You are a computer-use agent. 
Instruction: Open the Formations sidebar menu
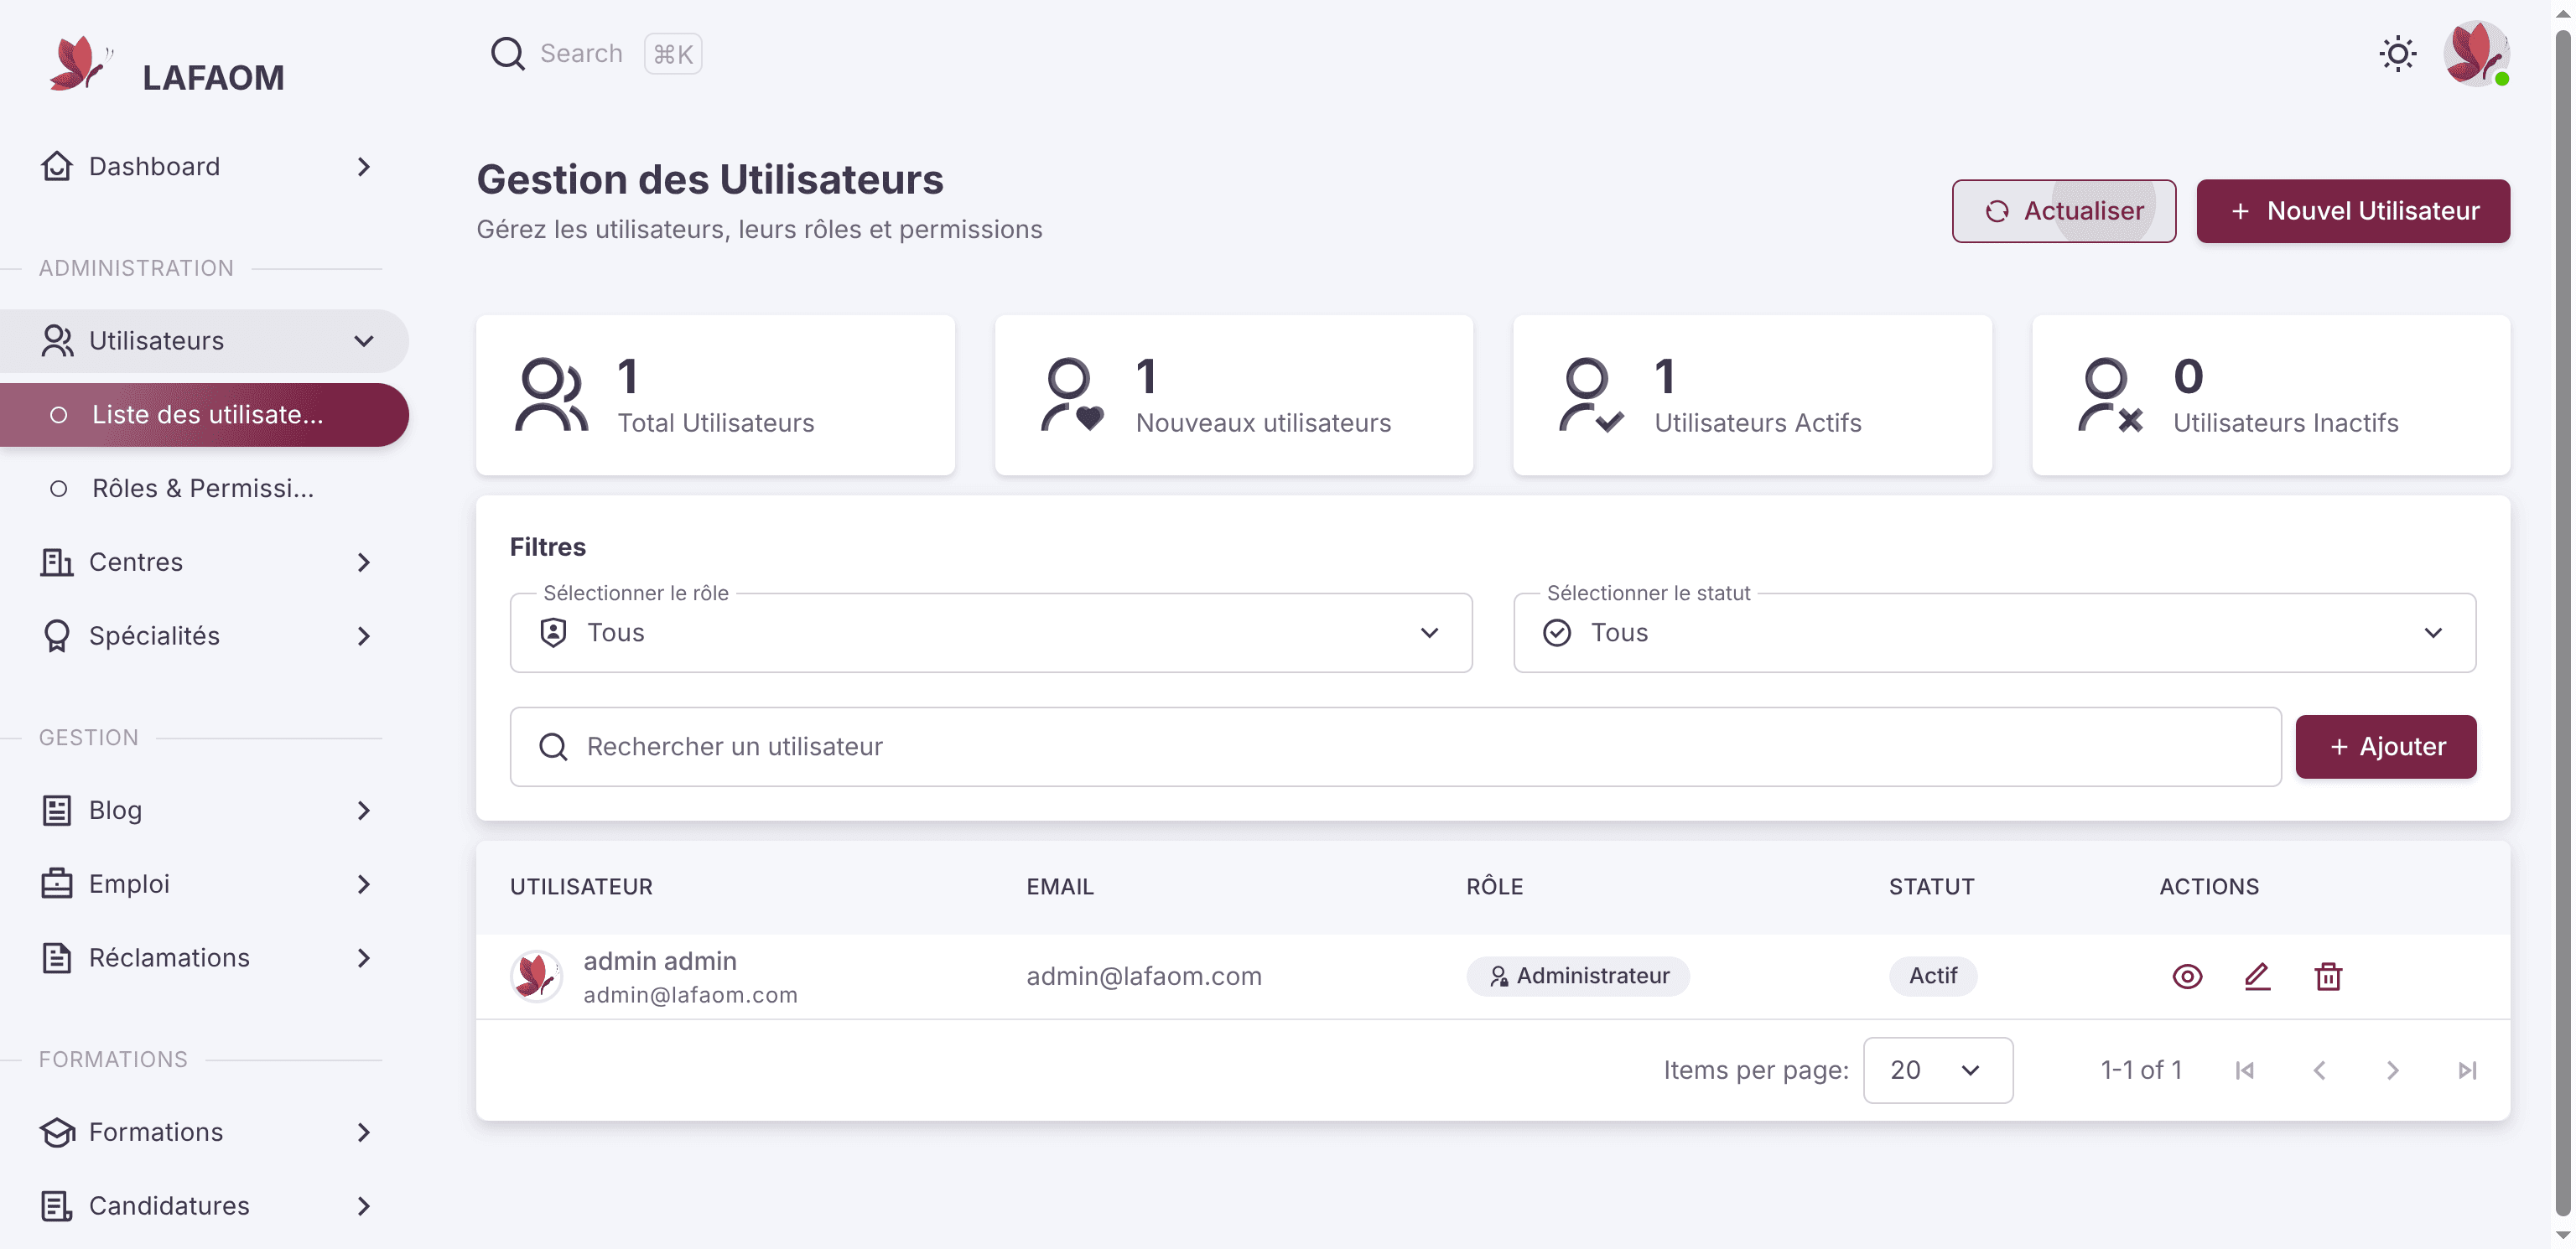point(204,1132)
